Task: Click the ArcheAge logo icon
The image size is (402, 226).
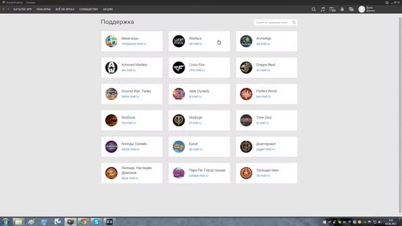Action: point(246,41)
